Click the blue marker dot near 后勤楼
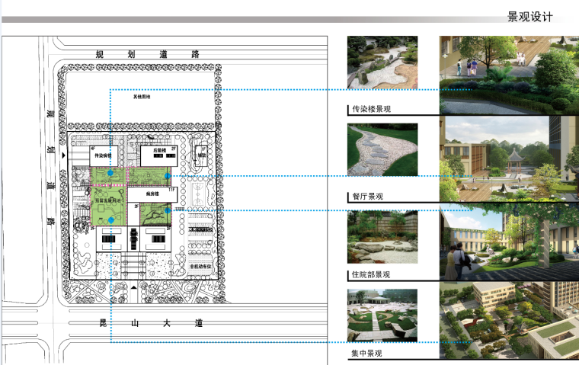The width and height of the screenshot is (579, 365). pos(167,175)
